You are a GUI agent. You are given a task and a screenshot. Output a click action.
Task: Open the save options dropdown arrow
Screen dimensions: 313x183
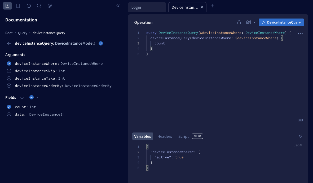click(x=254, y=22)
